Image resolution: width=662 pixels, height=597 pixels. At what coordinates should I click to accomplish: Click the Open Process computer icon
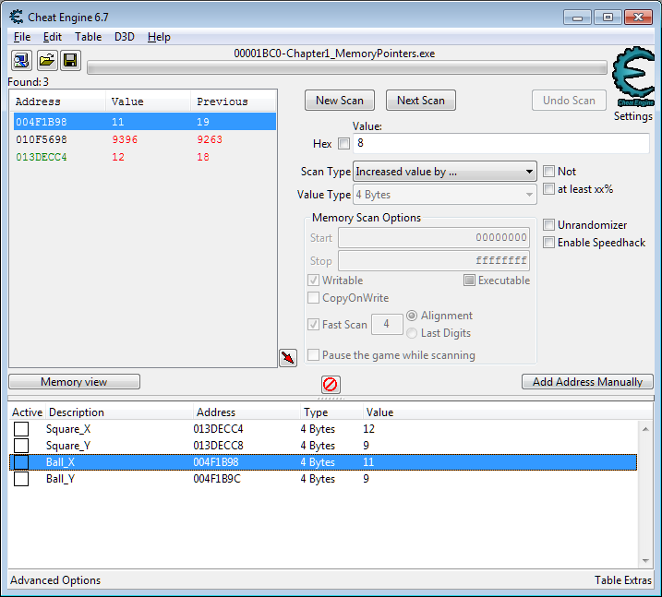point(21,61)
